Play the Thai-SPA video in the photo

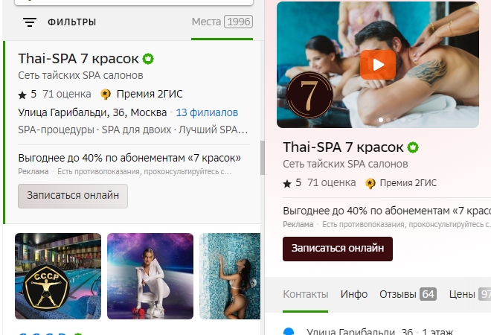(x=378, y=65)
